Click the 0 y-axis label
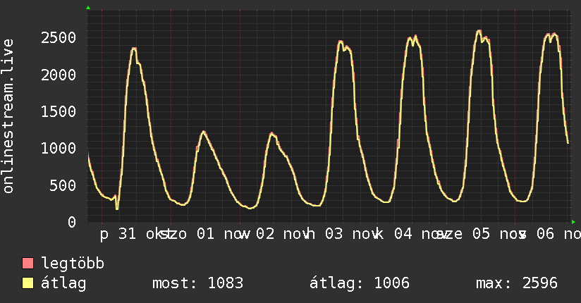The width and height of the screenshot is (581, 303). coord(72,222)
